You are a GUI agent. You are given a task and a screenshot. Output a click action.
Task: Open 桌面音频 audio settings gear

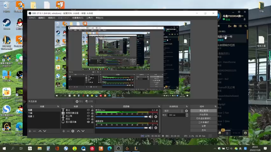156,128
